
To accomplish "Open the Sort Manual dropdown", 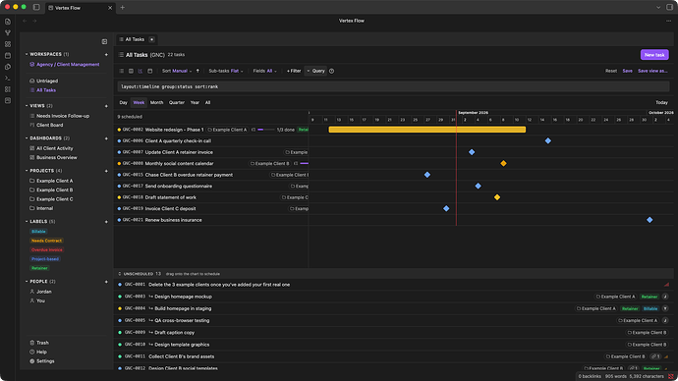I will click(x=177, y=71).
